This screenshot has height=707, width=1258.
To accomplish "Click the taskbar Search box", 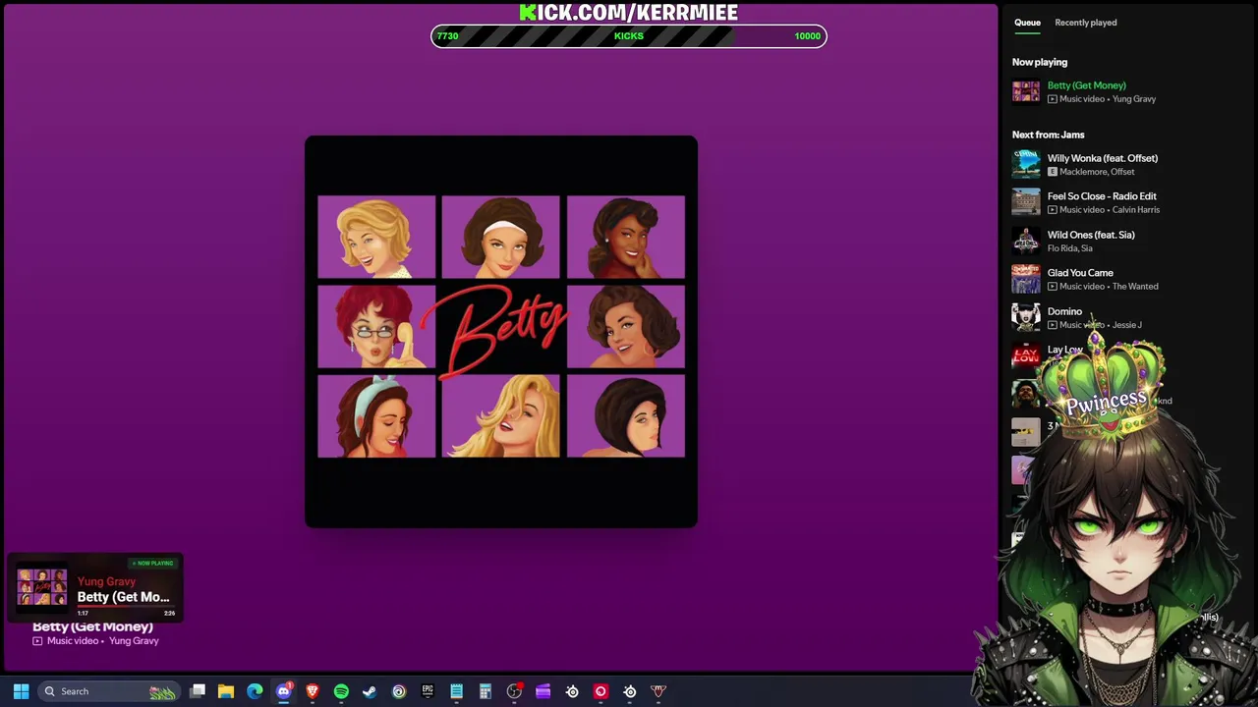I will (108, 691).
